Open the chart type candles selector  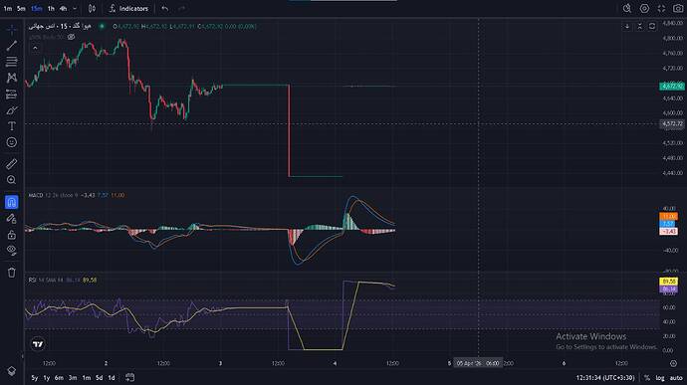[x=92, y=8]
